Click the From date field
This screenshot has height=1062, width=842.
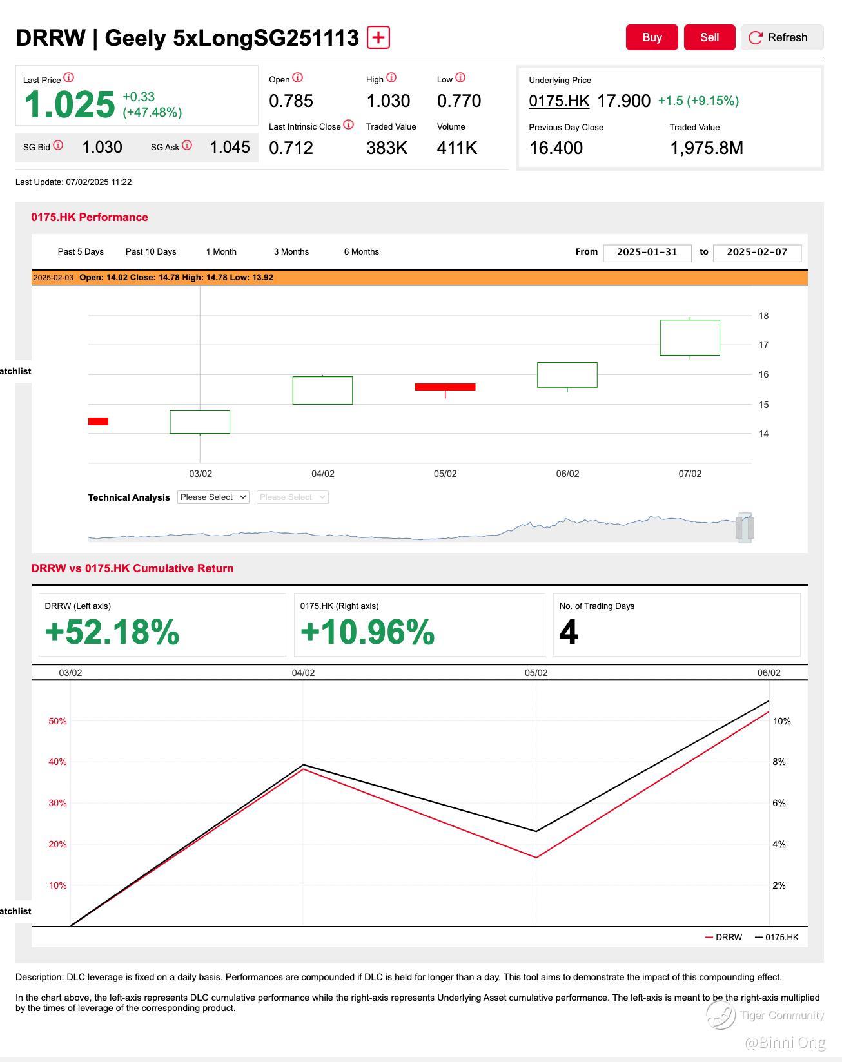[647, 253]
